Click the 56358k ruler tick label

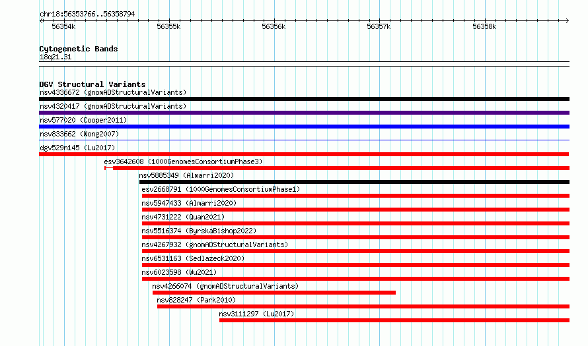coord(484,26)
